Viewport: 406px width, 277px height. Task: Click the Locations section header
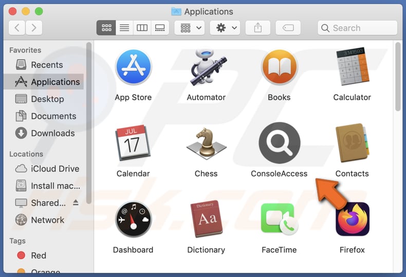pyautogui.click(x=26, y=154)
